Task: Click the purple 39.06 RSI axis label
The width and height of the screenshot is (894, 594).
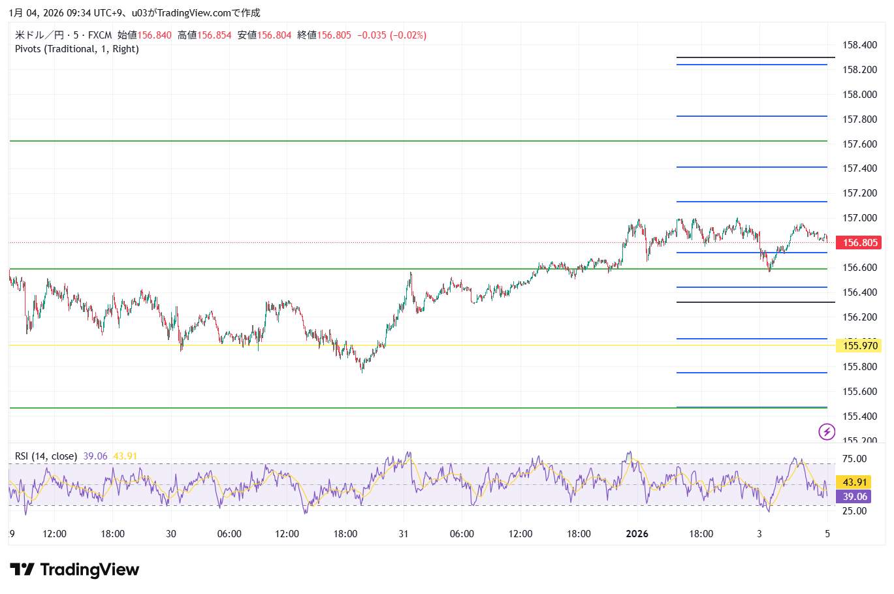Action: 854,497
